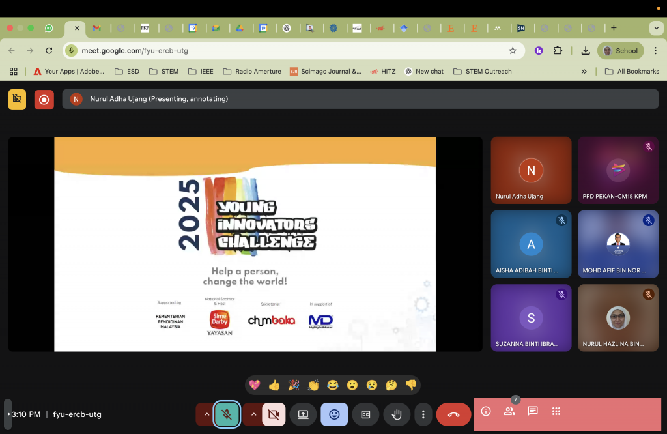This screenshot has height=434, width=667.
Task: Open the New chat bookmark
Action: [424, 72]
